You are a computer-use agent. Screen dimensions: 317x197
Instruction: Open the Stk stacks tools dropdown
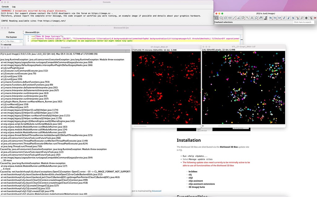275,18
